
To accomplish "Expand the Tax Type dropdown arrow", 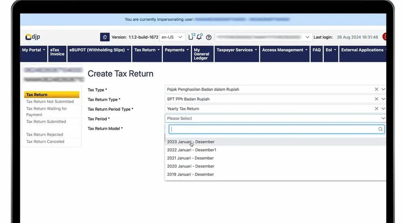I will tap(383, 89).
